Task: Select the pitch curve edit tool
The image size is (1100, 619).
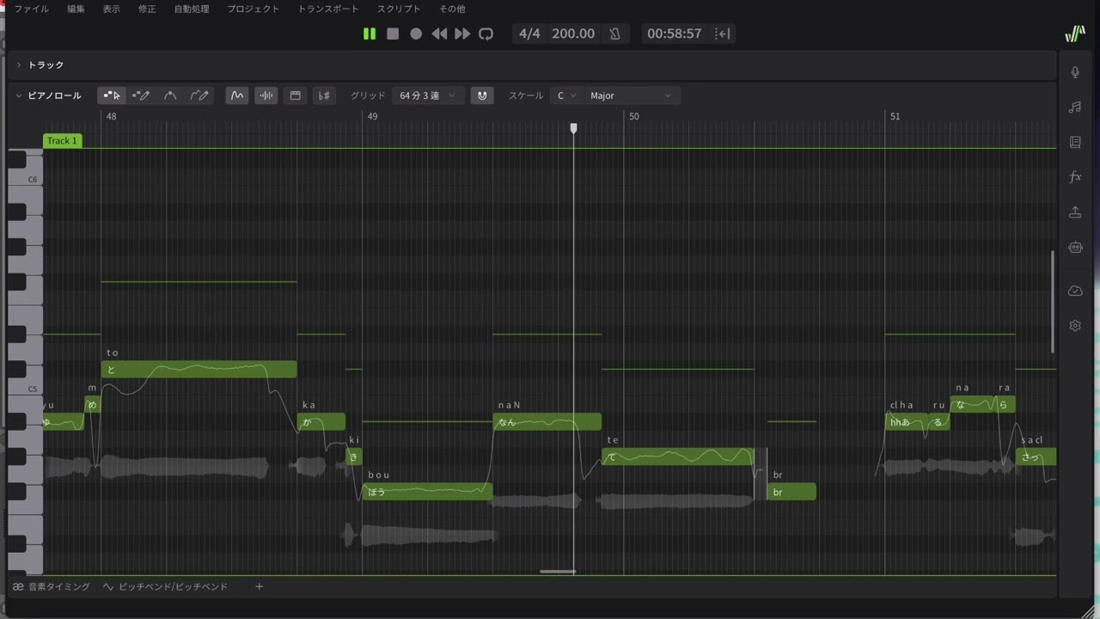Action: [170, 95]
